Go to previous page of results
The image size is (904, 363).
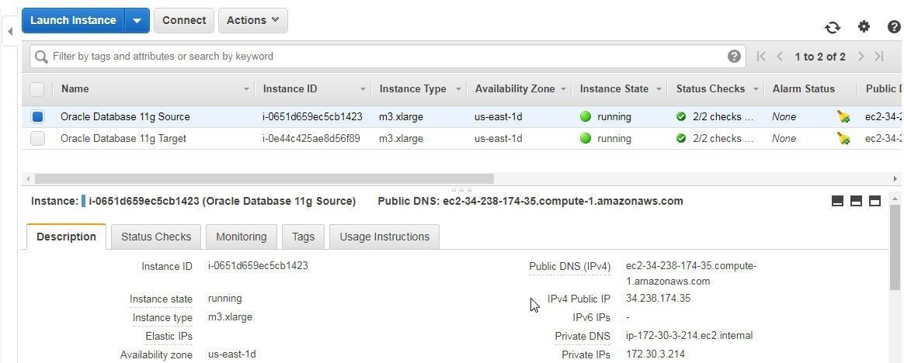click(780, 57)
